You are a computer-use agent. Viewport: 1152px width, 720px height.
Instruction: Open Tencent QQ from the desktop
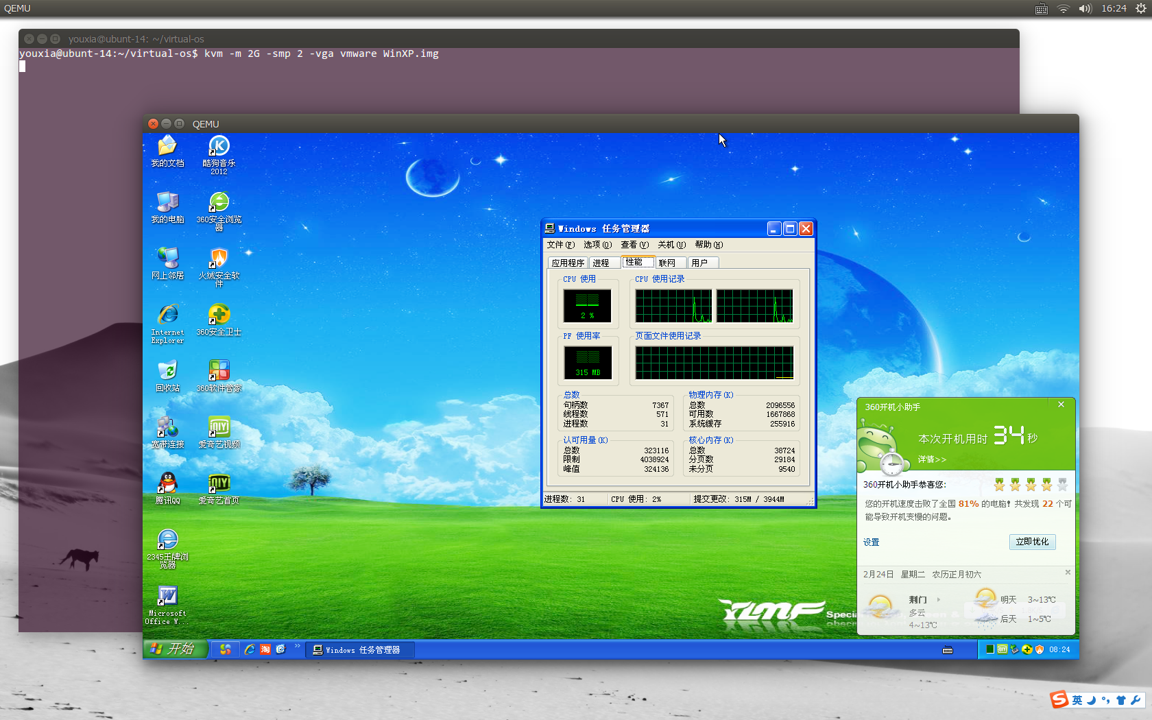167,483
